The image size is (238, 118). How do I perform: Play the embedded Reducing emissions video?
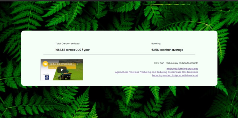coord(62,70)
